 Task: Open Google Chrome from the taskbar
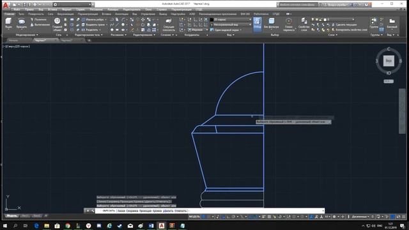pos(68,226)
